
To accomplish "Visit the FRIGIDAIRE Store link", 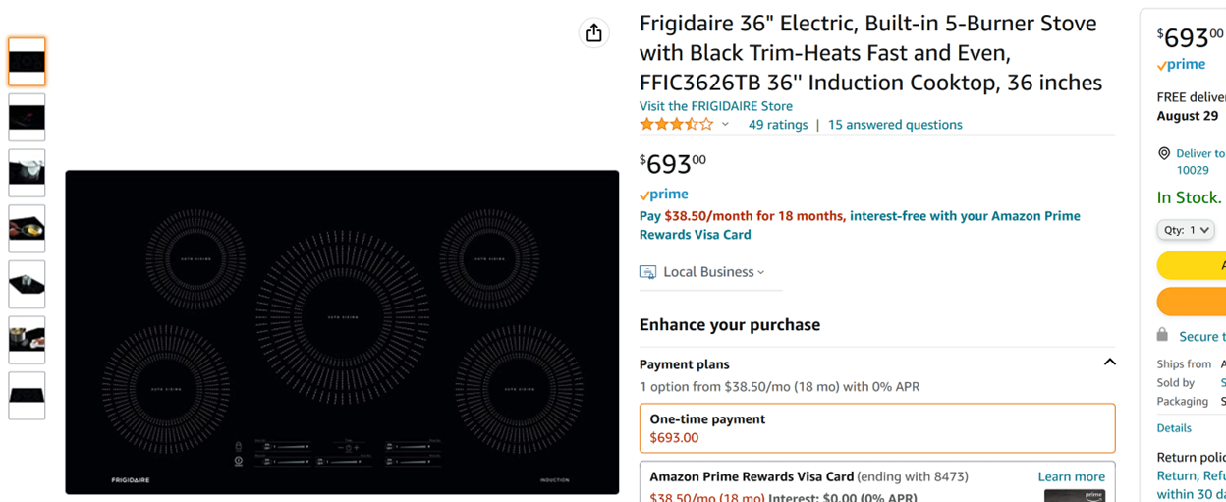I will [x=716, y=106].
